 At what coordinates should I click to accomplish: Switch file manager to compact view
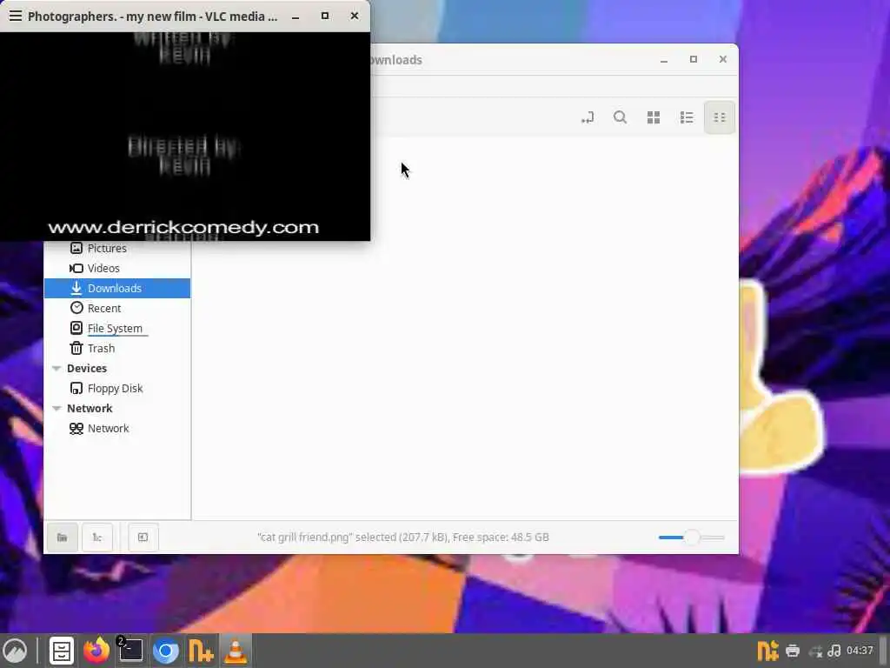coord(720,117)
